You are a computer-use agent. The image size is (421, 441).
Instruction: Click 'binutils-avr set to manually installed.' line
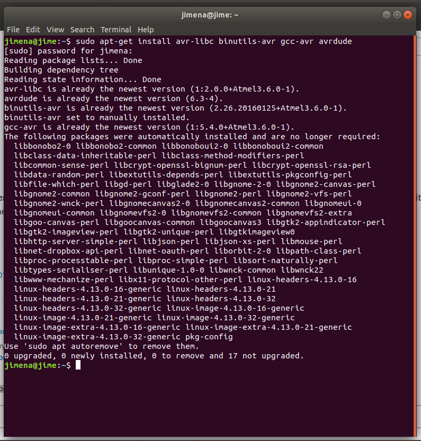(97, 118)
